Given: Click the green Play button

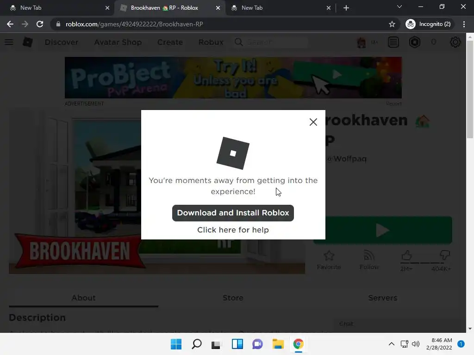Looking at the screenshot, I should coord(383,230).
